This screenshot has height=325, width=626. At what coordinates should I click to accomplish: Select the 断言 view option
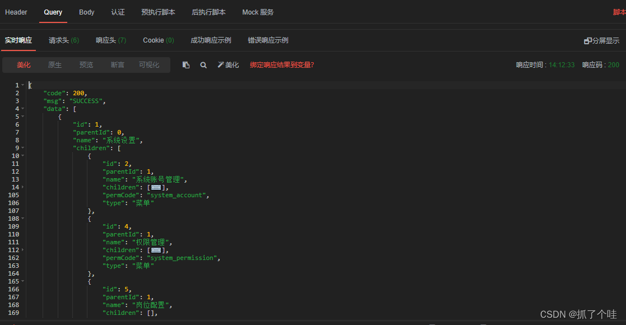coord(117,64)
